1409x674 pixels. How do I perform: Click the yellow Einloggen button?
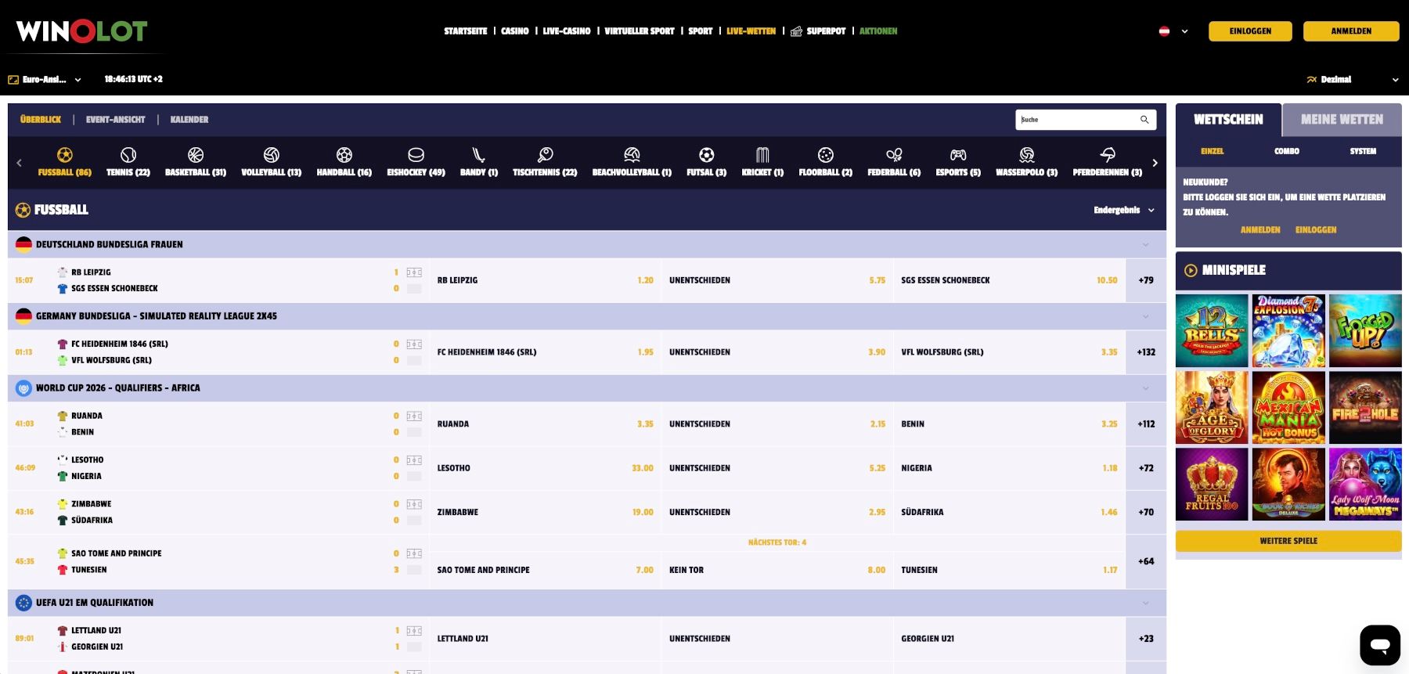pos(1250,31)
